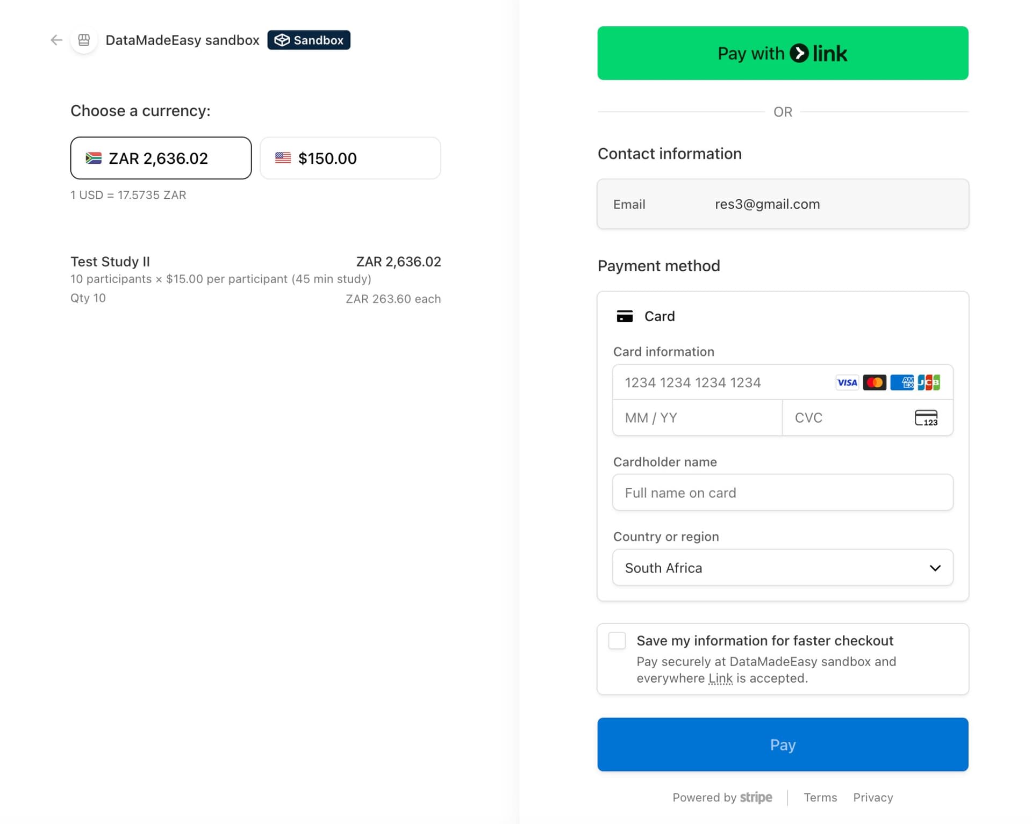The height and width of the screenshot is (824, 1032).
Task: Click the Sandbox badge
Action: click(309, 40)
